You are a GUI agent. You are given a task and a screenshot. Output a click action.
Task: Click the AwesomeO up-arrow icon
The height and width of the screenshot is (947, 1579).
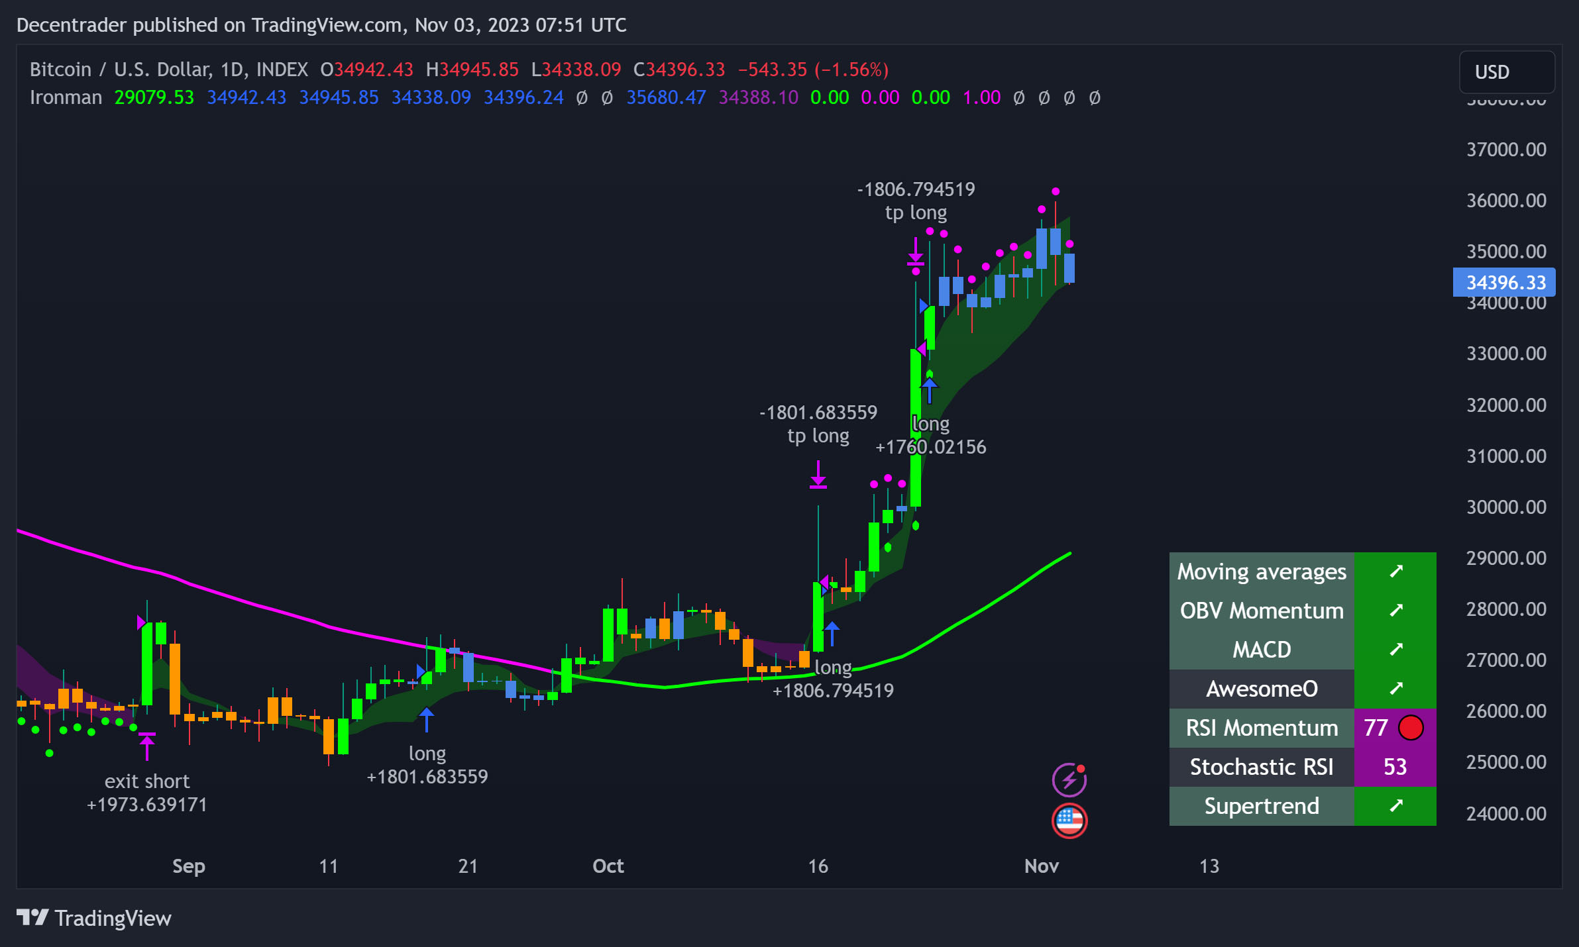1395,689
